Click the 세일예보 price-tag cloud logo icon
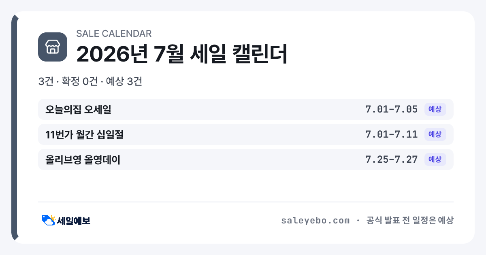The height and width of the screenshot is (255, 486). coord(49,220)
